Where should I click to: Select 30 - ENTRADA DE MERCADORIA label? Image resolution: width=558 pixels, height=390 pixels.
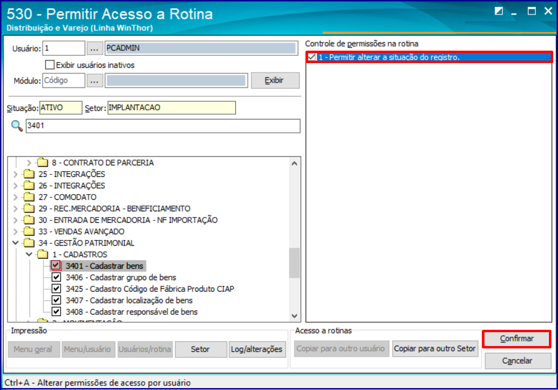128,220
